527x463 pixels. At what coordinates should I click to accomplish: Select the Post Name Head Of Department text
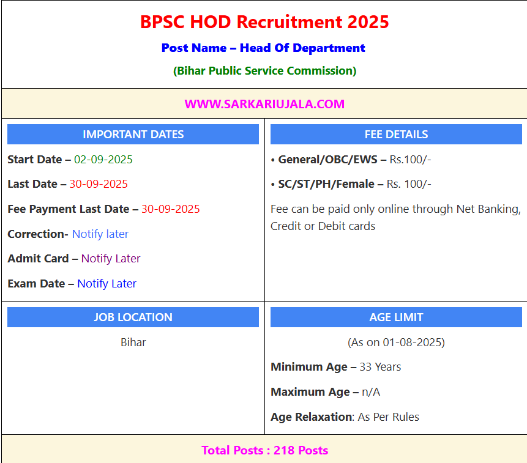[x=263, y=48]
